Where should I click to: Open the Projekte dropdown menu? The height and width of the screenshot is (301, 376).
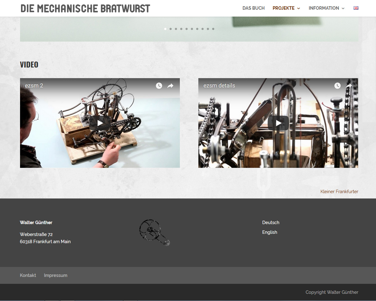point(286,8)
